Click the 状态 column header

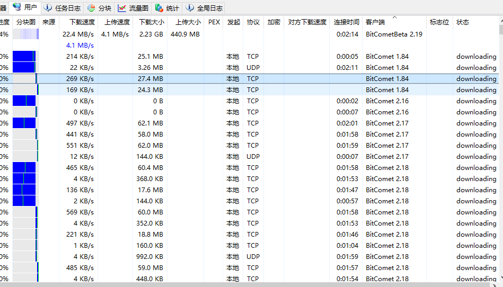[x=463, y=22]
